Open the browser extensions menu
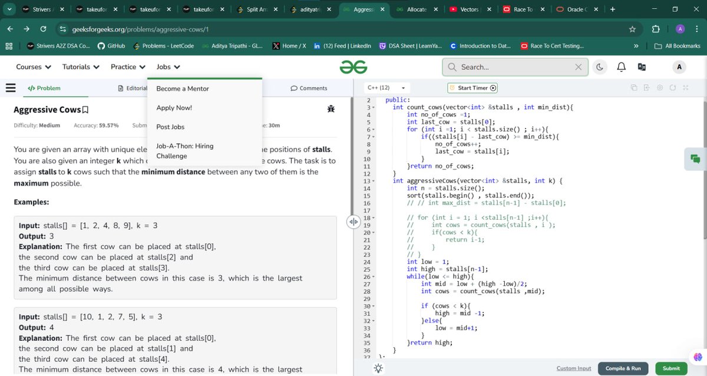Screen dimensions: 707x376 click(656, 29)
